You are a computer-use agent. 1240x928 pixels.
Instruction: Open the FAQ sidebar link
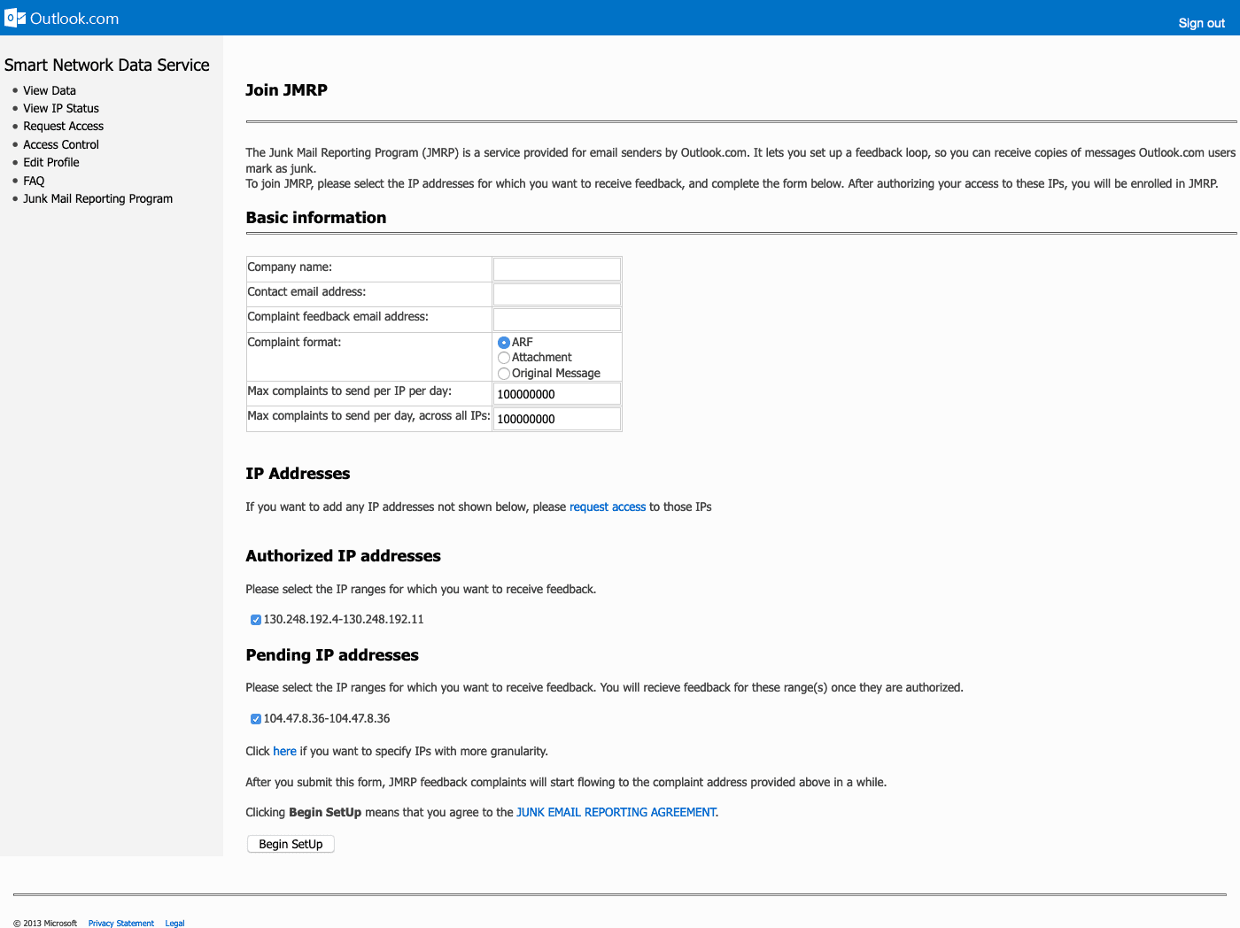coord(34,181)
